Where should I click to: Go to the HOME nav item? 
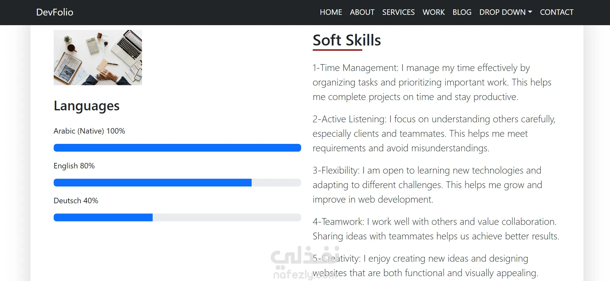point(331,12)
